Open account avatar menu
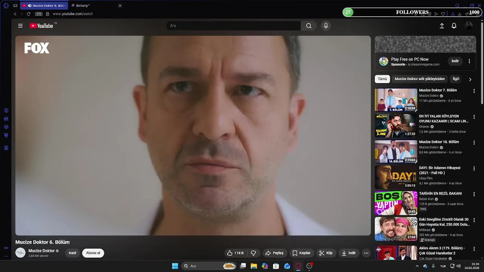 [x=469, y=26]
